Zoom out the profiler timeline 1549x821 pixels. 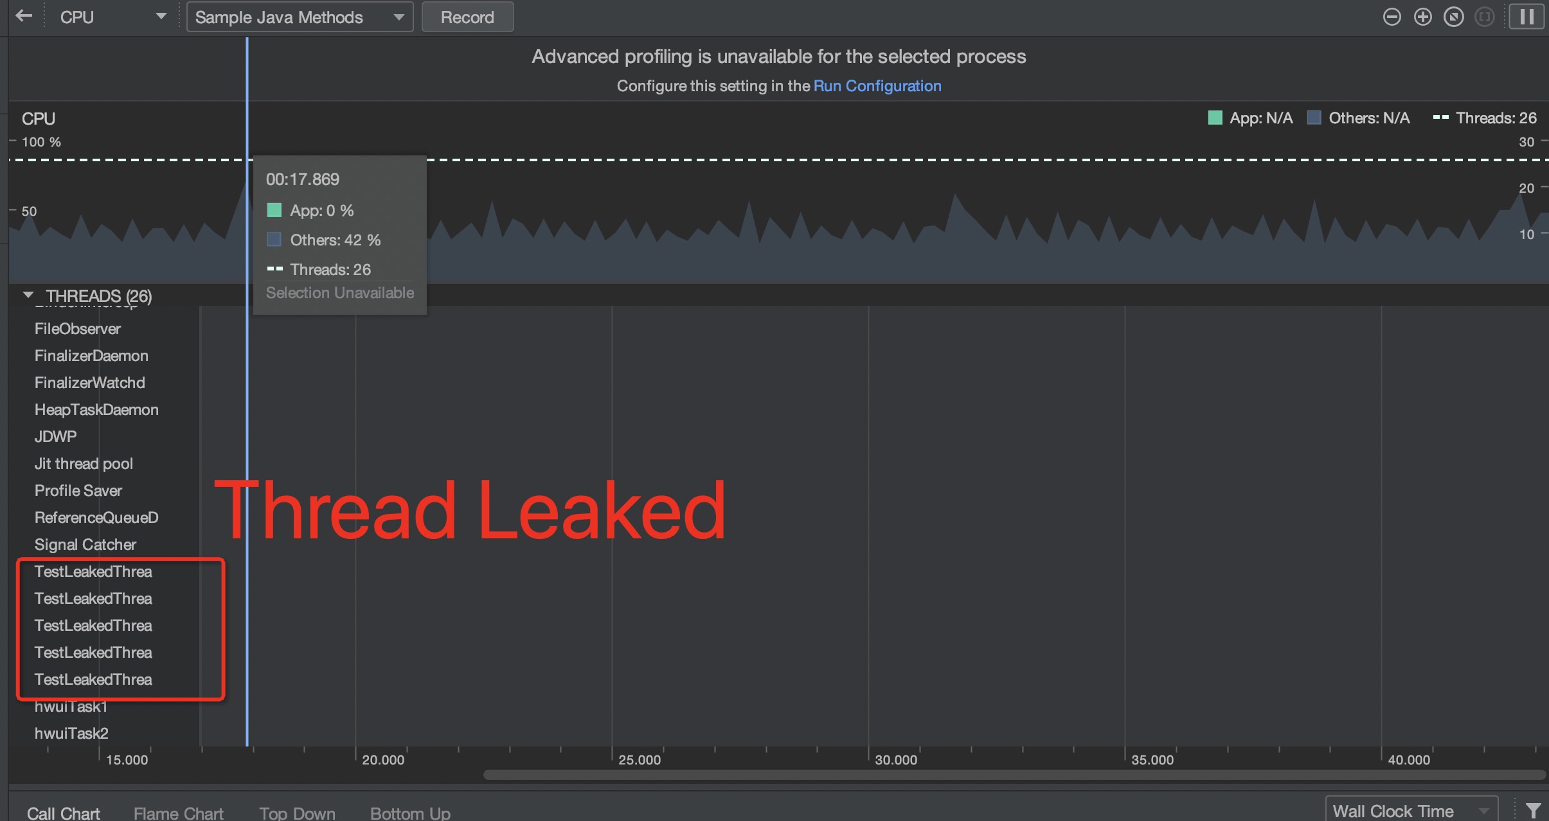point(1392,17)
